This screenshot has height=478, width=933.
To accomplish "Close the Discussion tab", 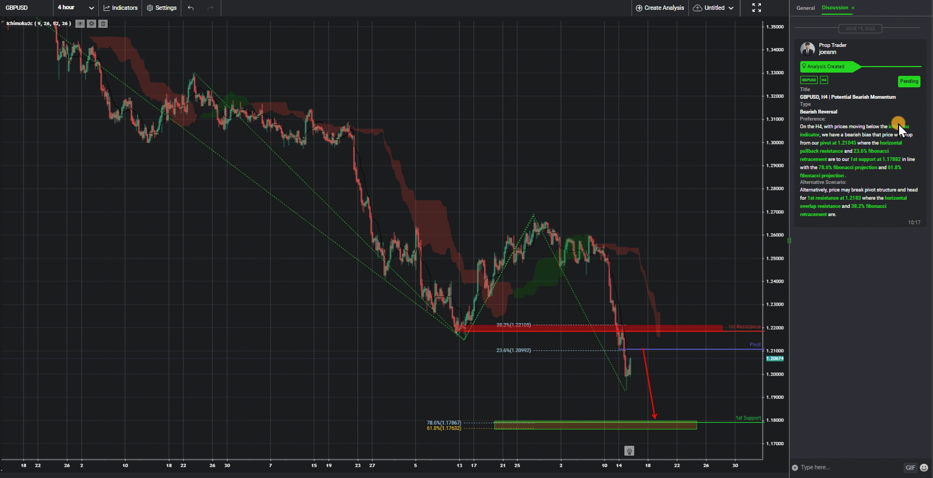I will (853, 8).
